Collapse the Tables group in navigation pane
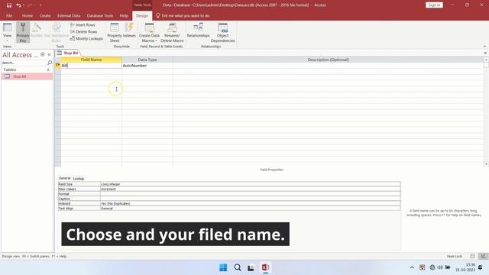This screenshot has width=489, height=275. click(48, 70)
